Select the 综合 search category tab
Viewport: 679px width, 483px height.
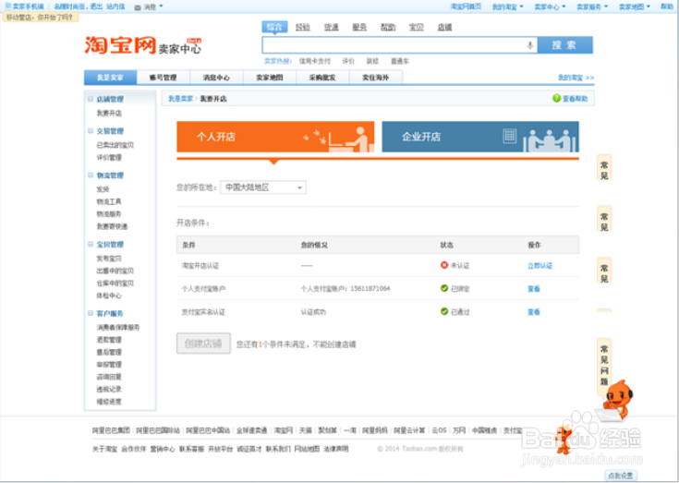point(274,27)
